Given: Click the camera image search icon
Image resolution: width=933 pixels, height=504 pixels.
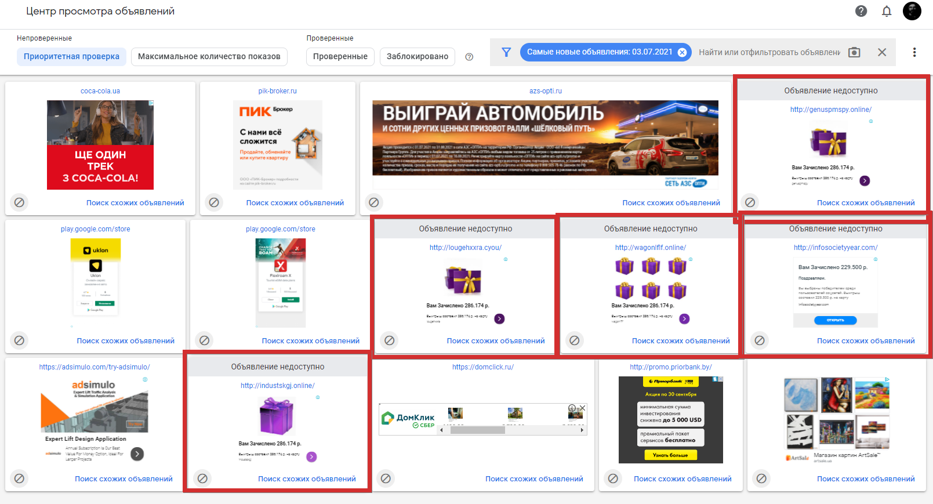Looking at the screenshot, I should click(x=854, y=52).
